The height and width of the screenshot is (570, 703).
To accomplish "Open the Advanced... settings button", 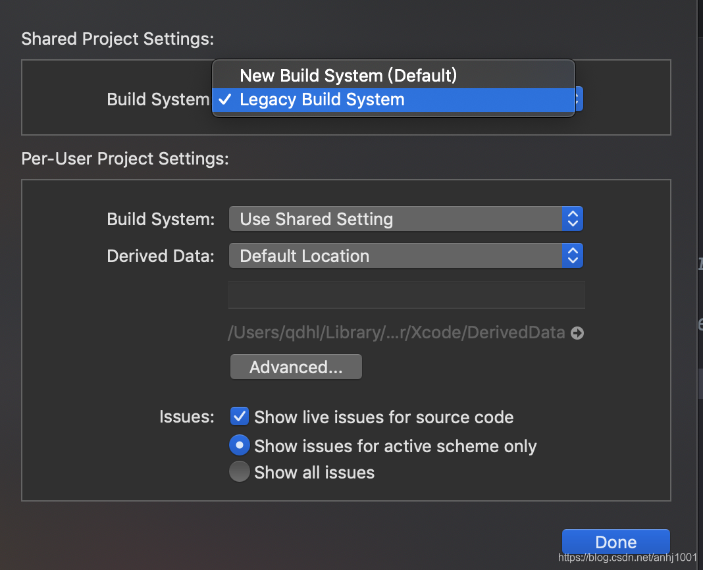I will click(x=296, y=367).
